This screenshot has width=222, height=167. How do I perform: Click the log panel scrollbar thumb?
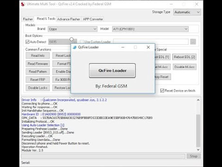click(x=198, y=131)
